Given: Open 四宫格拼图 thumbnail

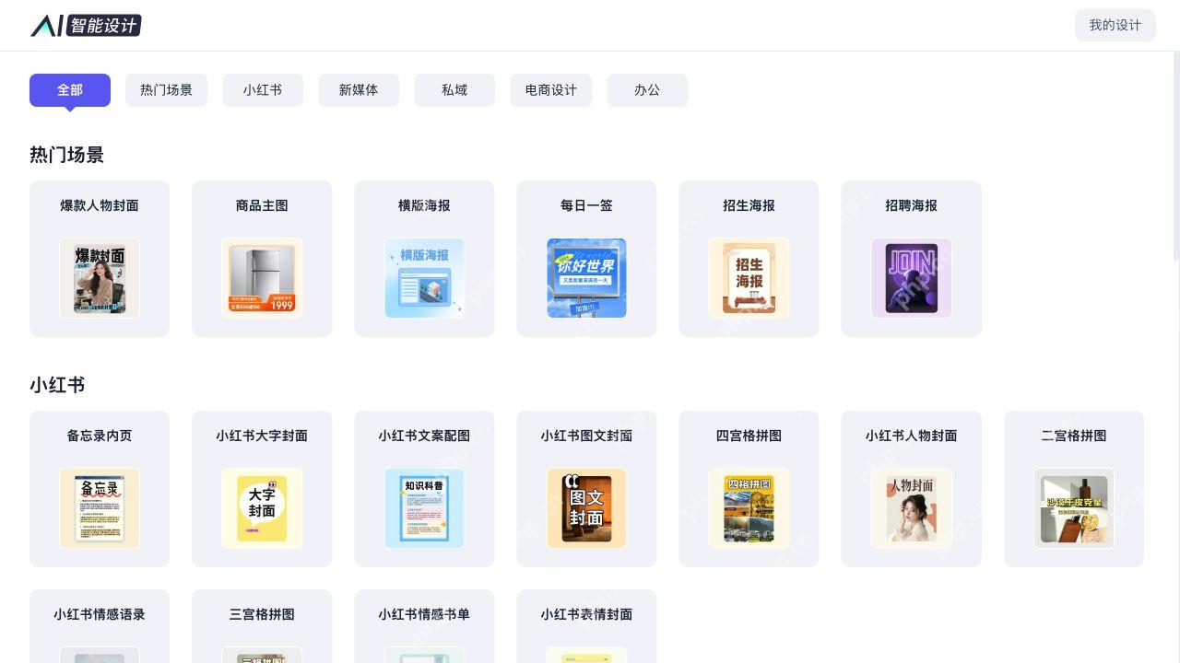Looking at the screenshot, I should point(749,508).
